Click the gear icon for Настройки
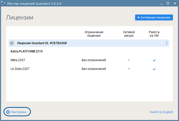The width and height of the screenshot is (179, 121). click(x=8, y=112)
